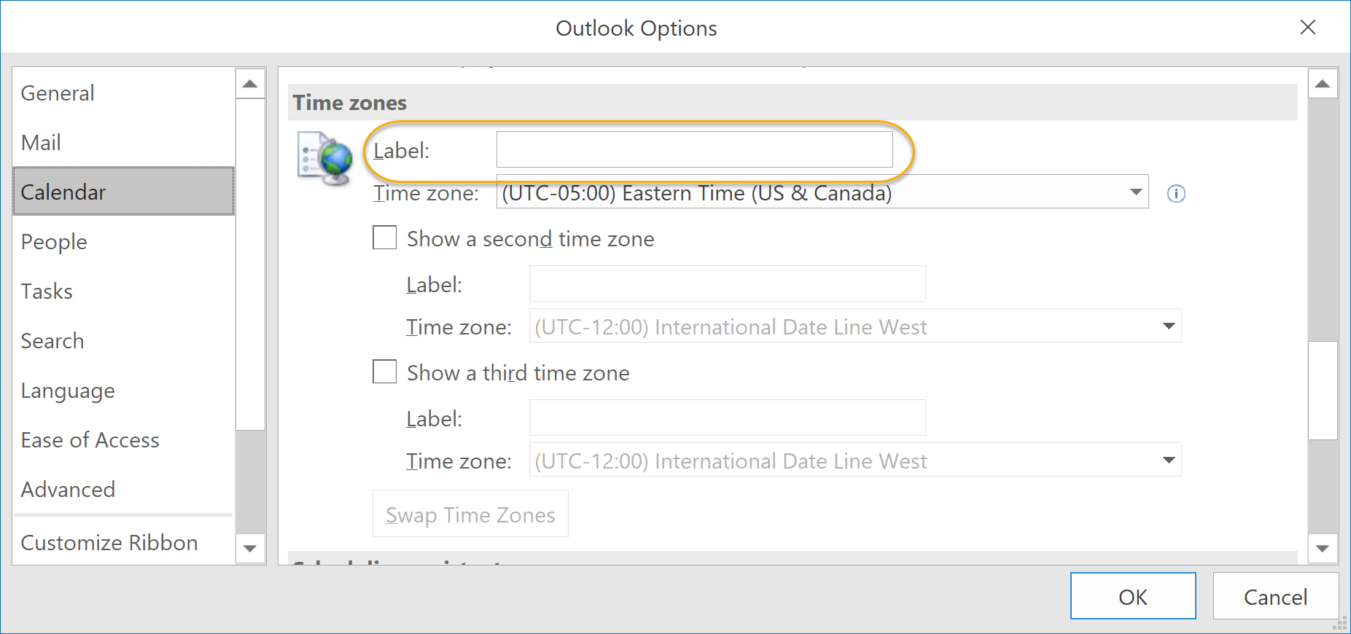Click the Cancel button

(x=1275, y=596)
